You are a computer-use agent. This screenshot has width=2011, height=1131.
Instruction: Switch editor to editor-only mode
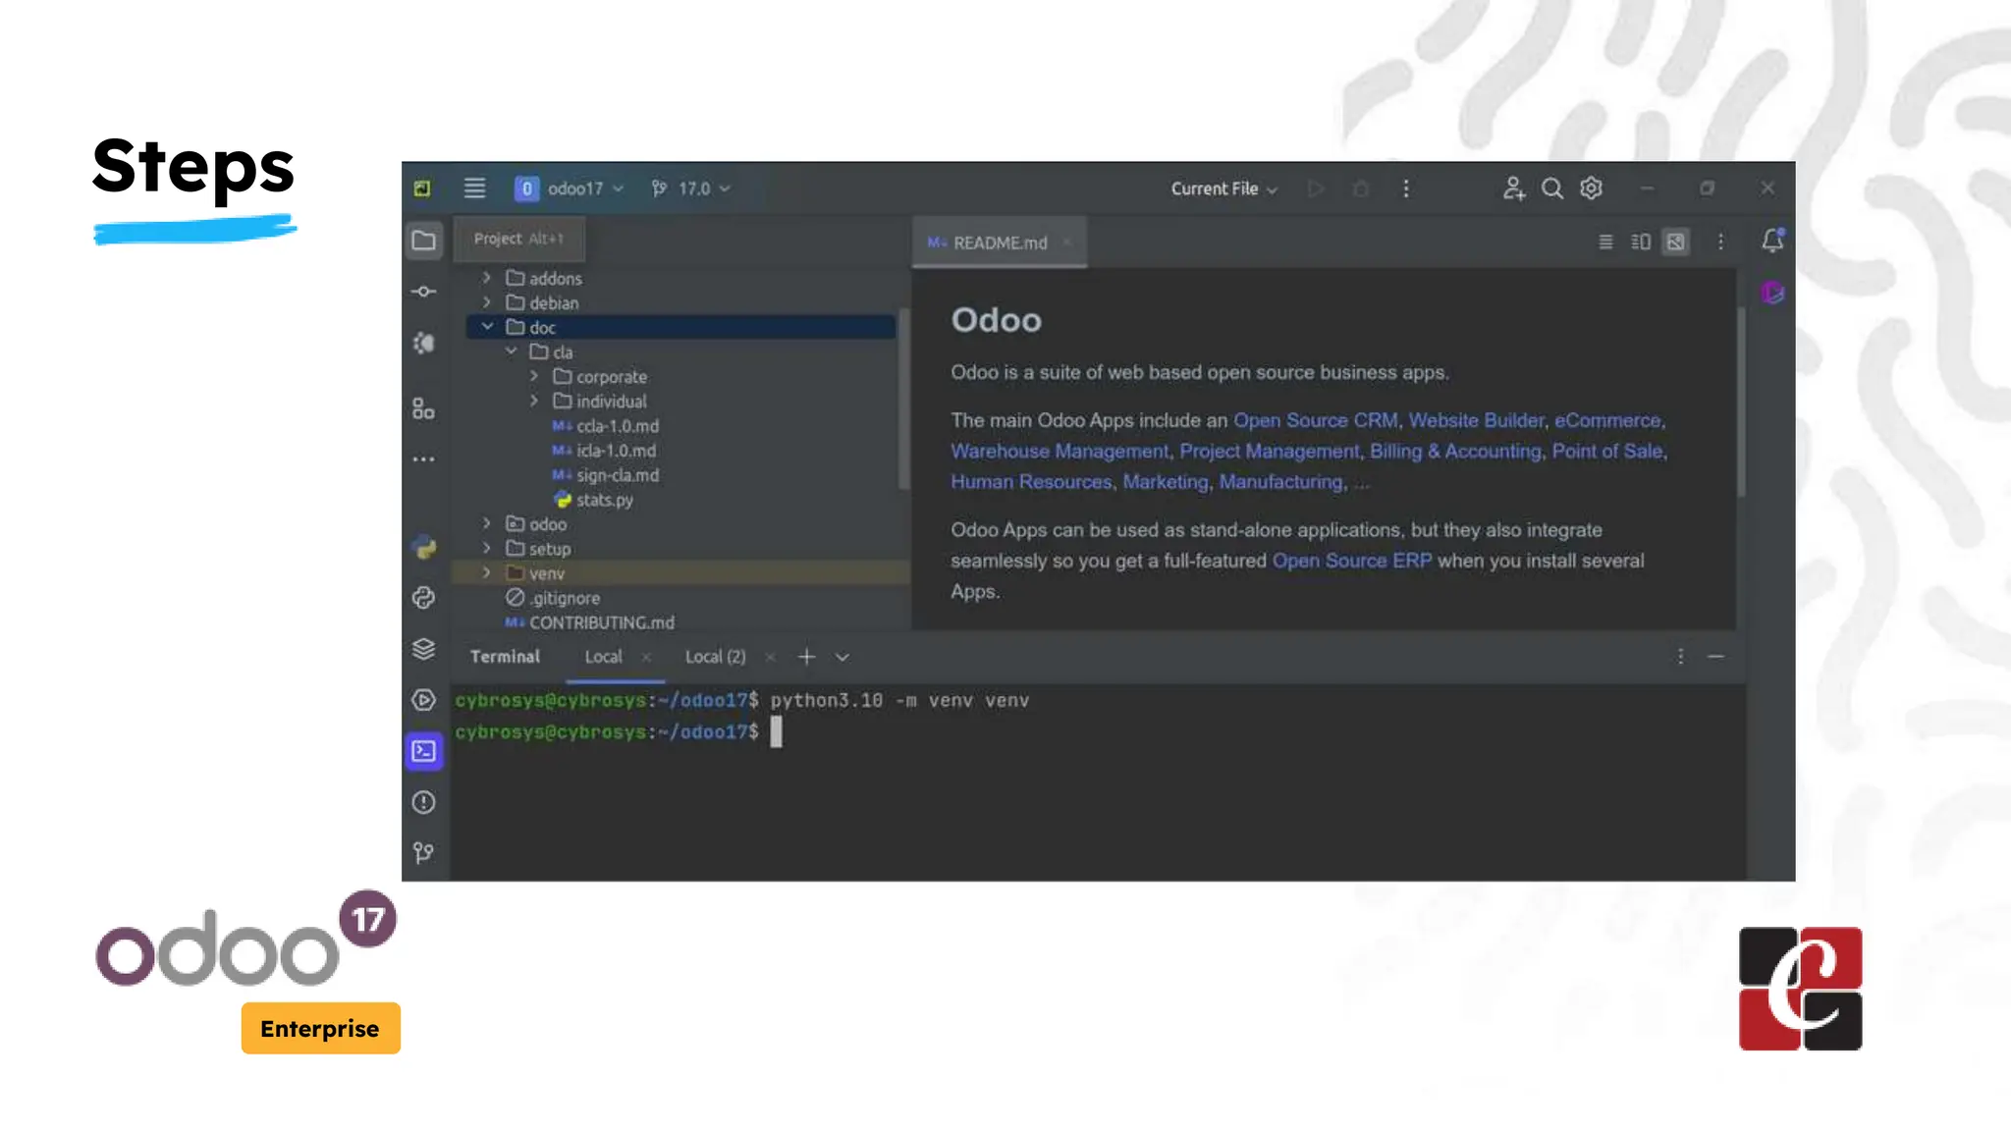coord(1605,242)
